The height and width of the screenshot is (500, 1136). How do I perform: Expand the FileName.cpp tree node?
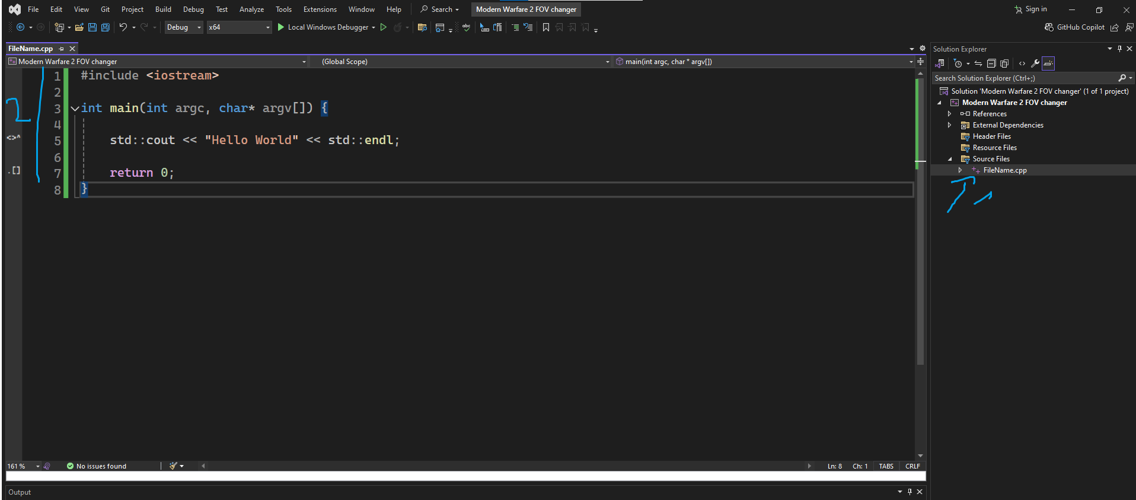click(961, 170)
